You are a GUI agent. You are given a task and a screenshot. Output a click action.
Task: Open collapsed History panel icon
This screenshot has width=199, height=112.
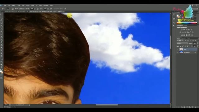click(174, 15)
